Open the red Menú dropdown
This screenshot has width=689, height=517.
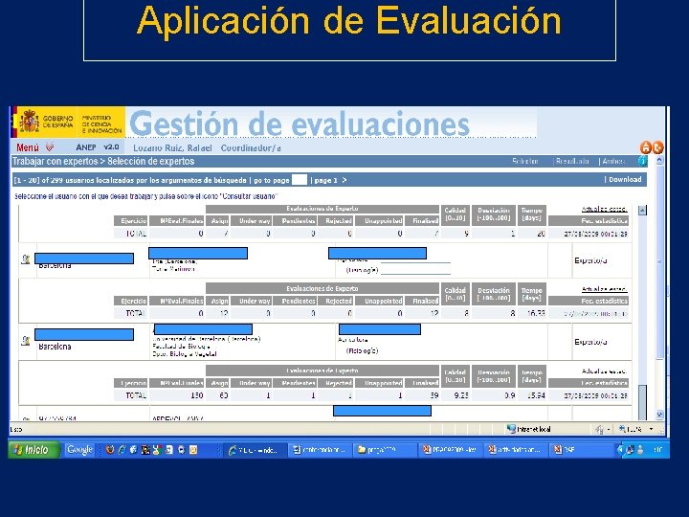tap(27, 147)
